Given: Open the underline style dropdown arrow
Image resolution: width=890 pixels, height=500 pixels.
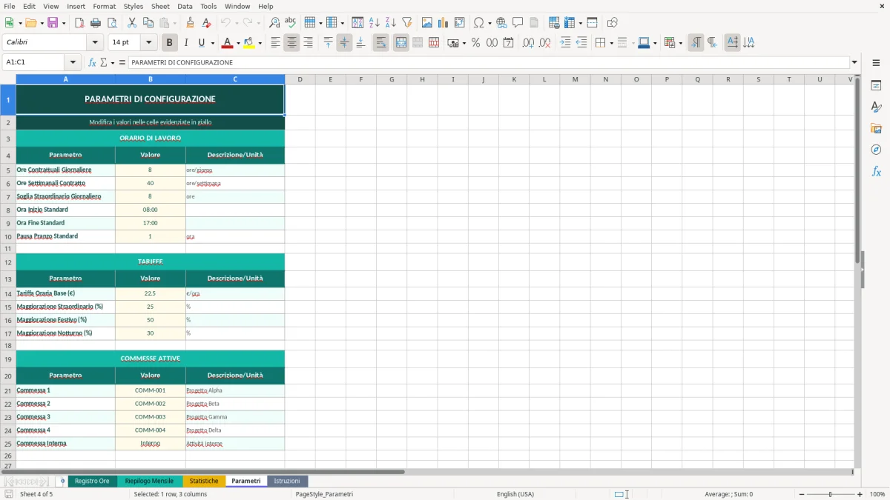Looking at the screenshot, I should (x=212, y=43).
